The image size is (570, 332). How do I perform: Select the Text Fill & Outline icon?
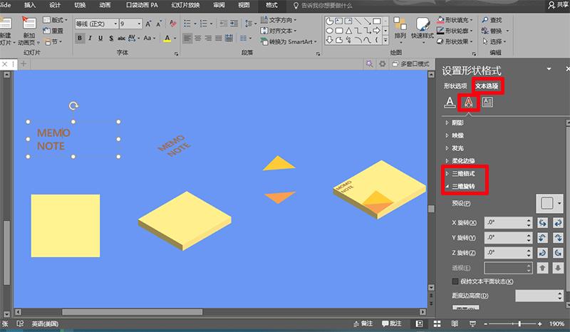click(450, 103)
